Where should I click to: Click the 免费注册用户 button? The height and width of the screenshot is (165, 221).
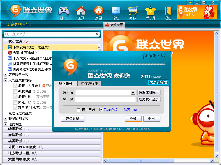[x=149, y=92]
